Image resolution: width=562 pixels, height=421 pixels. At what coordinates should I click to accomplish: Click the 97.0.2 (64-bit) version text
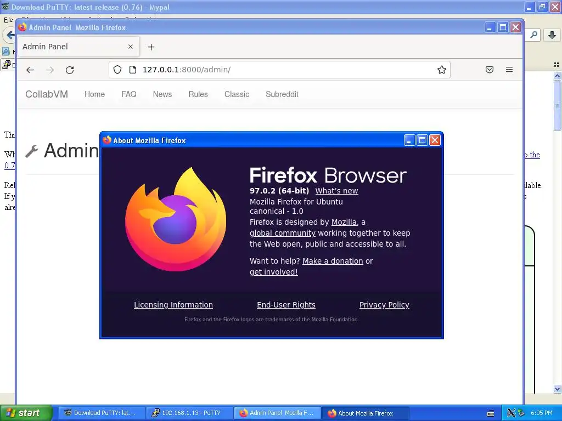[x=279, y=191]
